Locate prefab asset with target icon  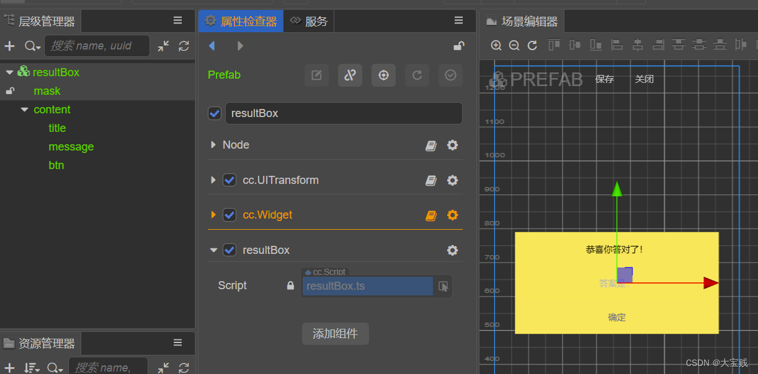point(383,75)
